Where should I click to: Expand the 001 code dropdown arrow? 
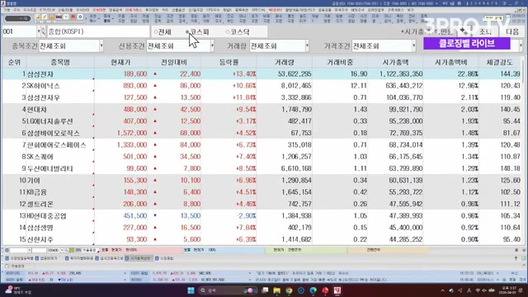tap(39, 31)
